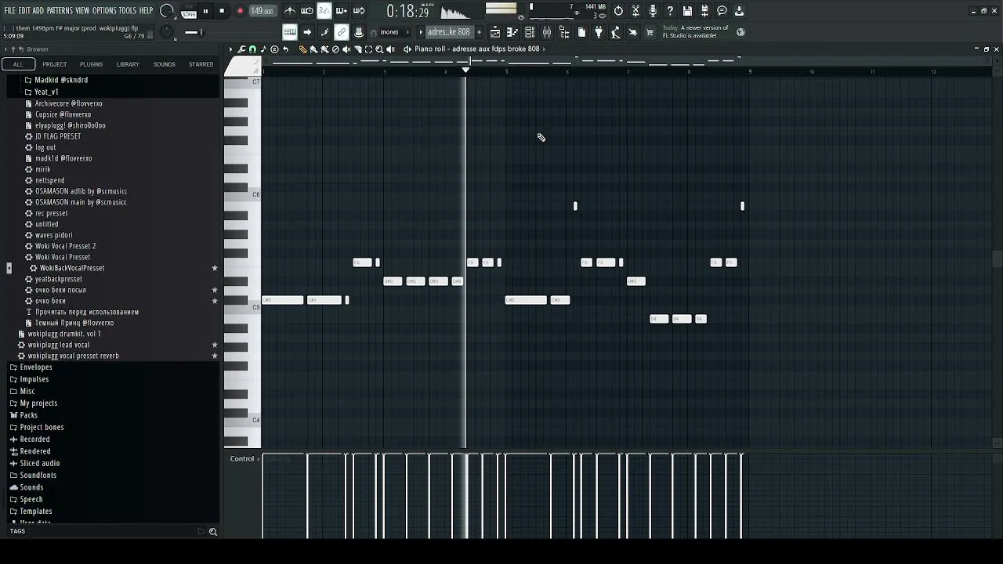Toggle the wait for input icon
This screenshot has width=1003, height=564.
(307, 11)
